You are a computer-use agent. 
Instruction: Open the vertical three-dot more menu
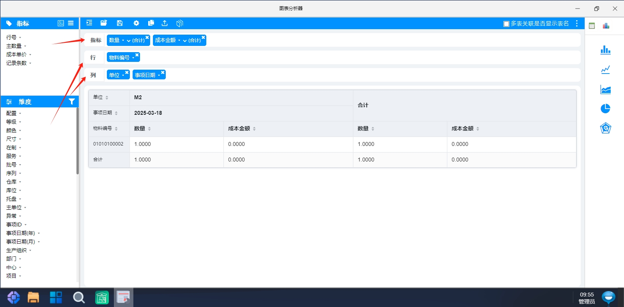(x=577, y=23)
